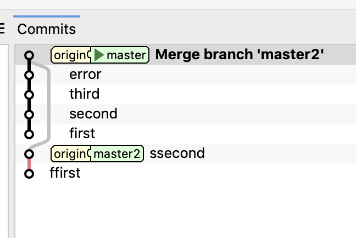356x238 pixels.
Task: Click the green master2 branch label
Action: [118, 154]
